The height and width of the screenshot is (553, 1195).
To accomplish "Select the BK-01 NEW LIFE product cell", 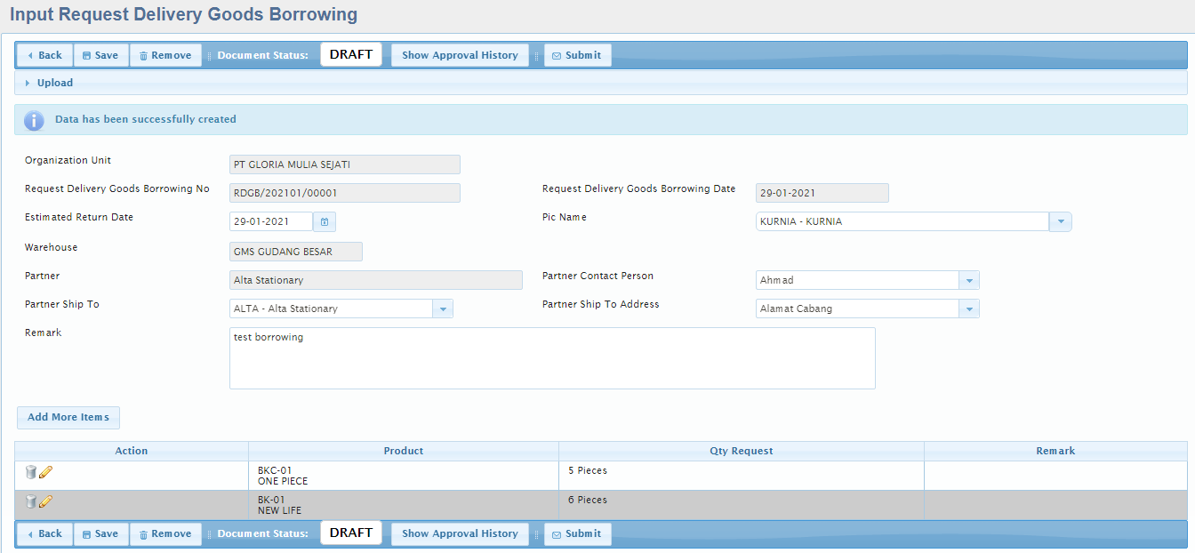I will click(x=404, y=505).
